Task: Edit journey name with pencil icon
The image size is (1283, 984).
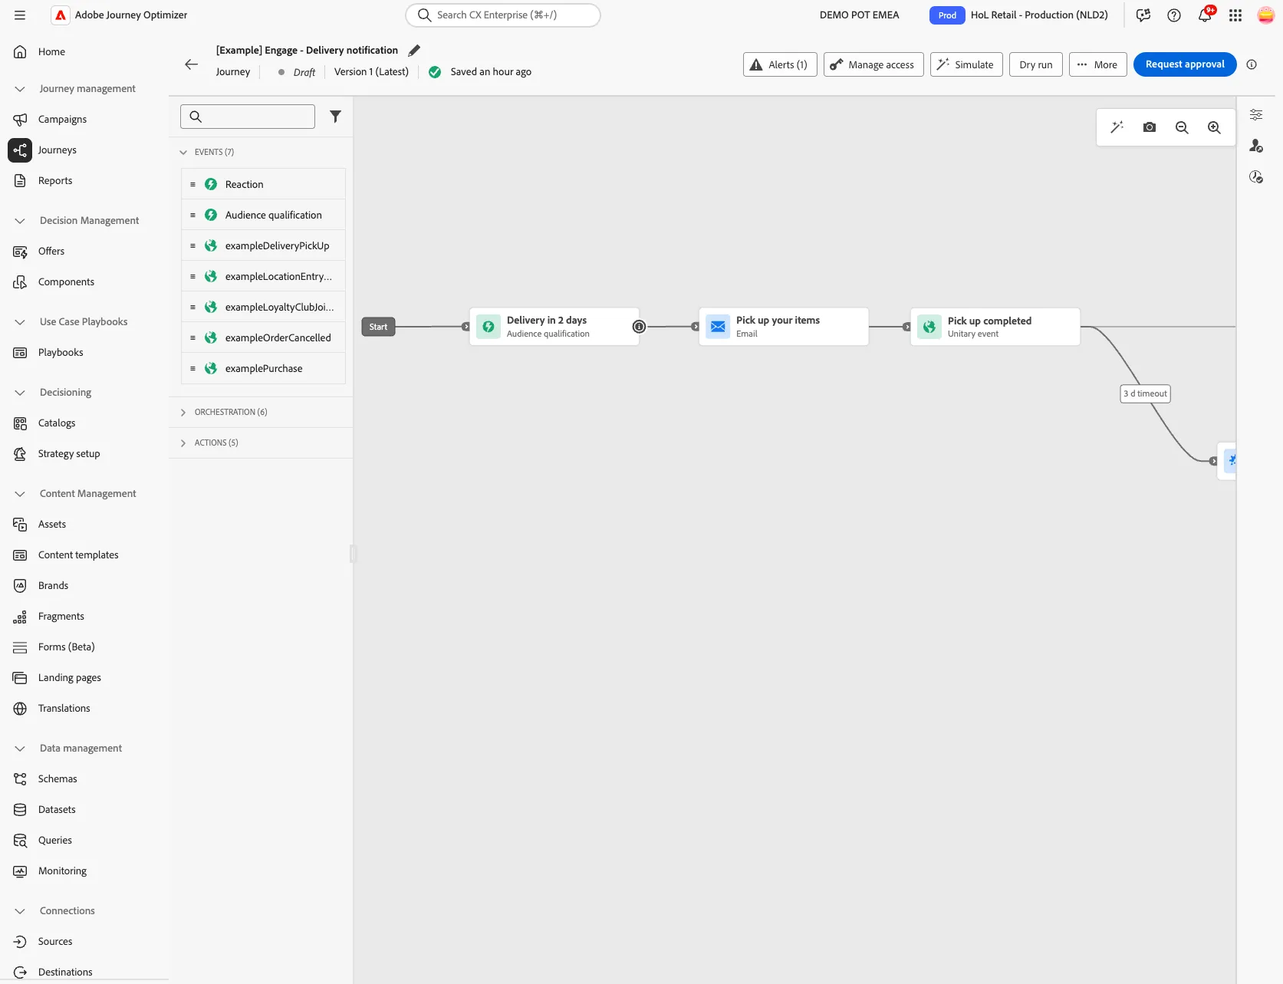Action: point(414,51)
